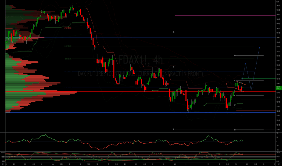Click the 14000 price scale label
The width and height of the screenshot is (282, 166).
point(278,37)
